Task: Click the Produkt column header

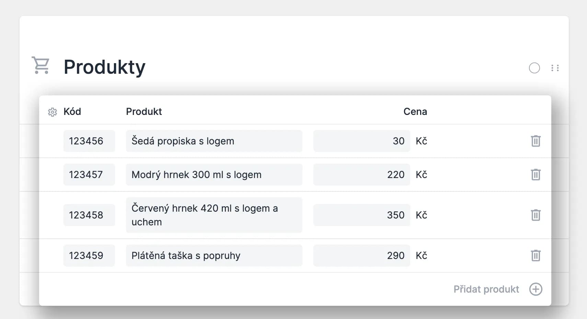Action: tap(144, 111)
